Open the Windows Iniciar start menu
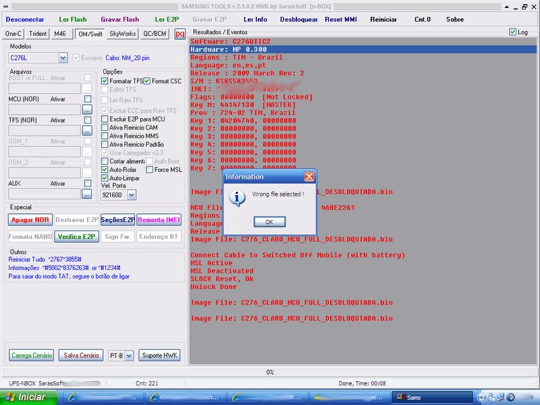This screenshot has width=540, height=405. [x=28, y=398]
